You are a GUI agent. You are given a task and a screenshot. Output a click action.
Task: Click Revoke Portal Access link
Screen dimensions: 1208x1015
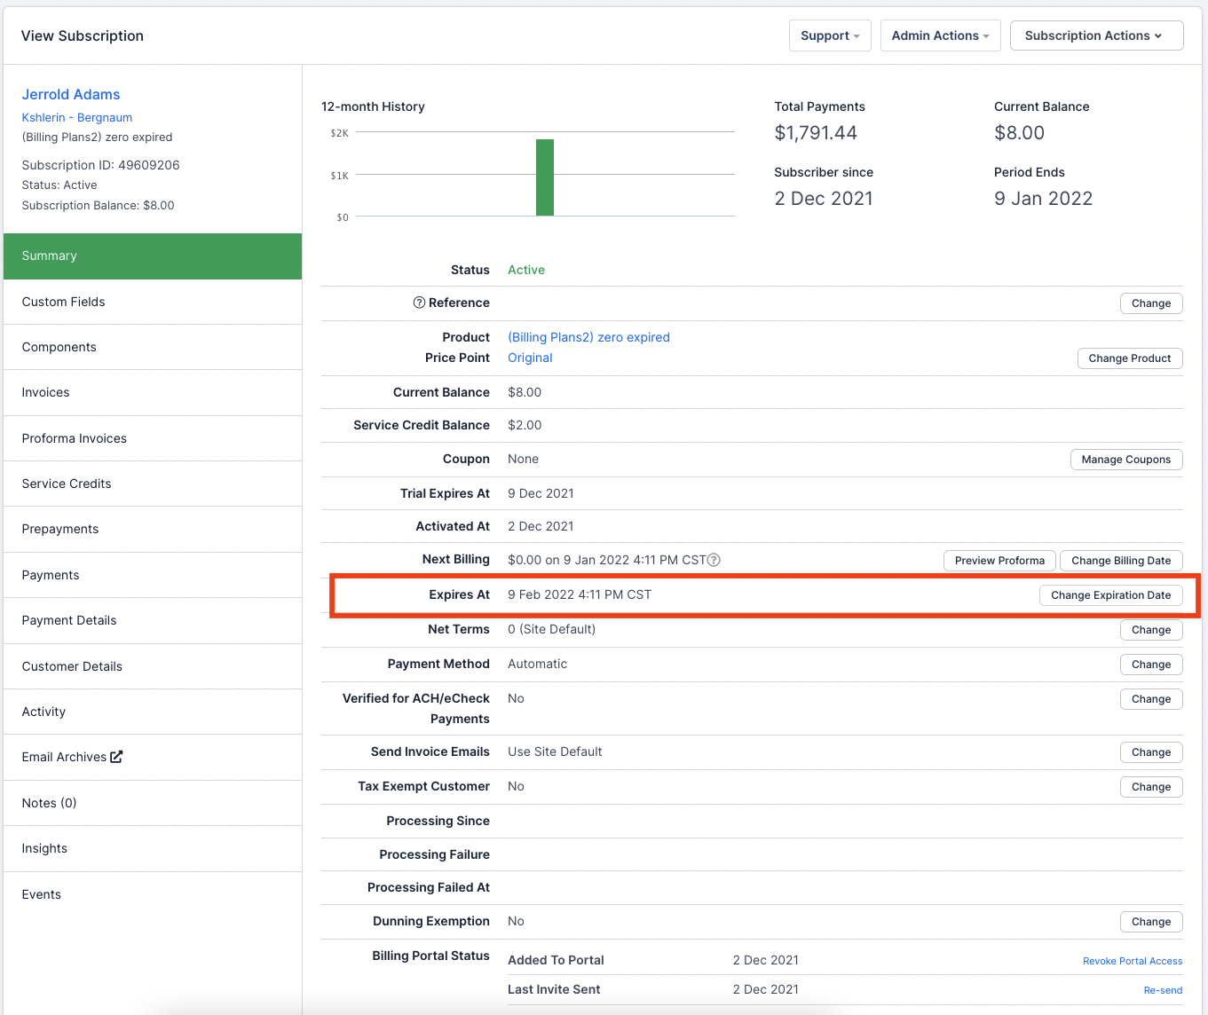point(1133,961)
